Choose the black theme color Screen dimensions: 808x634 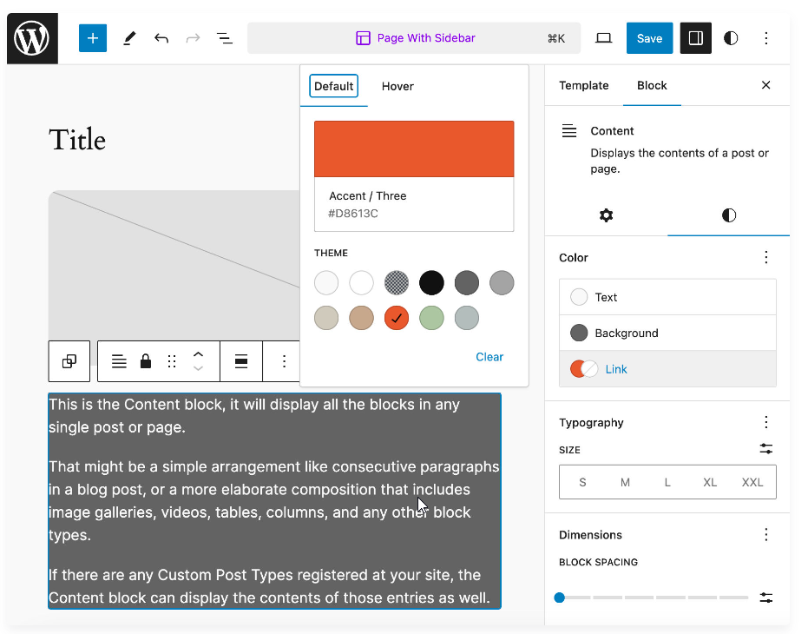coord(431,283)
